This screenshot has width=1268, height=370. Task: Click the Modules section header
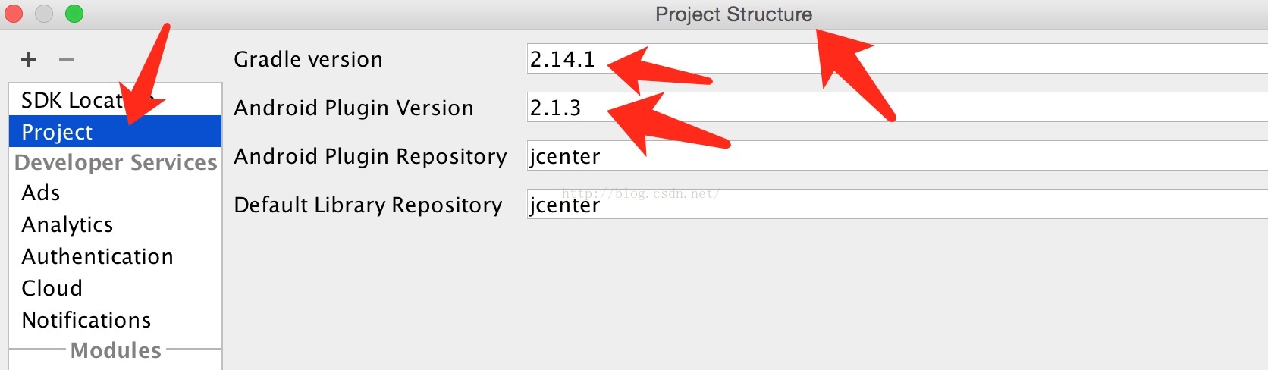coord(116,350)
